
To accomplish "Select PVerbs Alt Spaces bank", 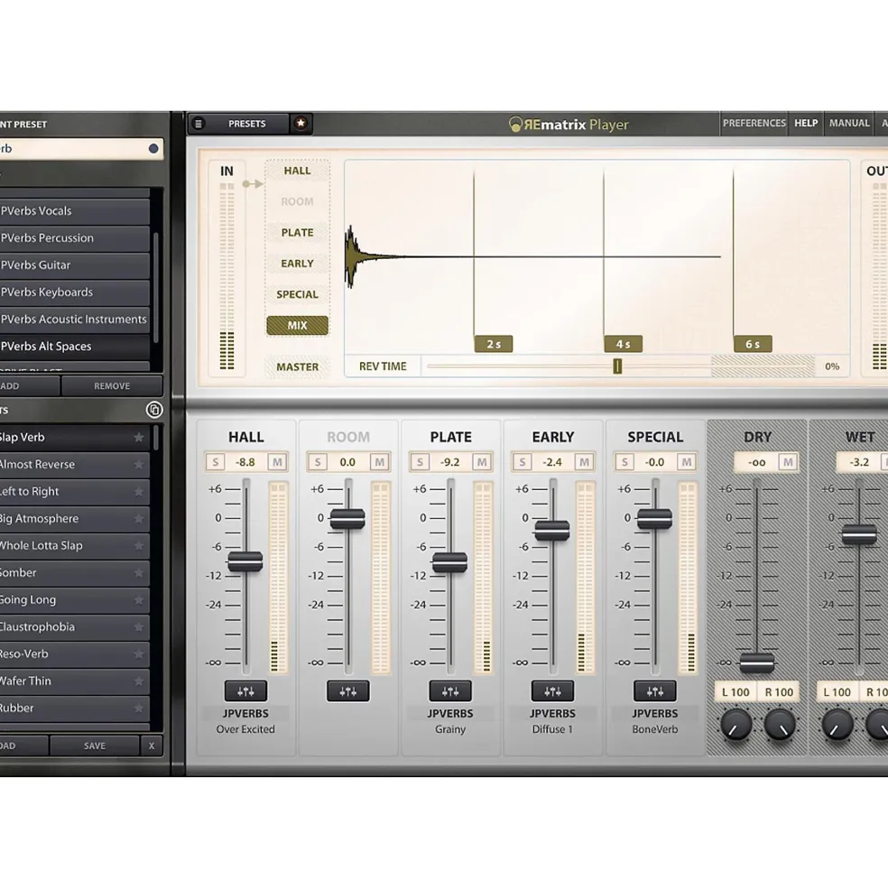I will [75, 347].
